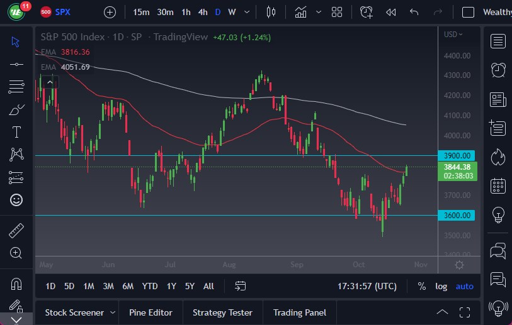Toggle auto scale
Image resolution: width=512 pixels, height=325 pixels.
pyautogui.click(x=464, y=286)
